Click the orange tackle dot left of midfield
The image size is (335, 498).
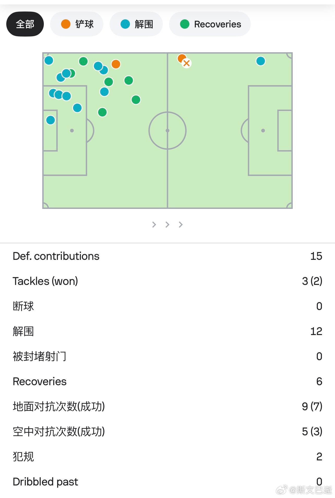[x=116, y=64]
